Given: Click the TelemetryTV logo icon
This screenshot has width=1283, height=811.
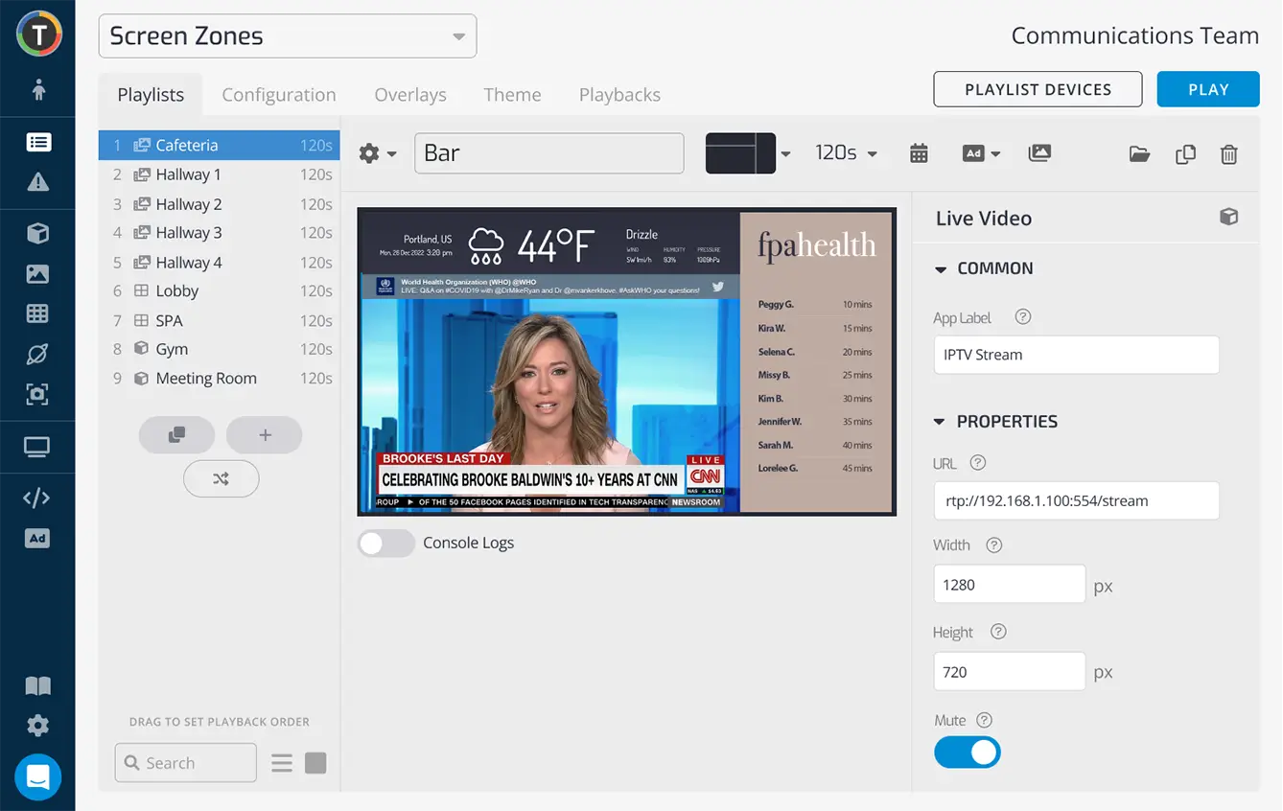Looking at the screenshot, I should pyautogui.click(x=38, y=35).
